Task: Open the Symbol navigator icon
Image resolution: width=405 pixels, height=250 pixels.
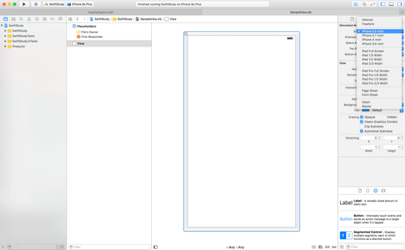Action: [x=13, y=19]
